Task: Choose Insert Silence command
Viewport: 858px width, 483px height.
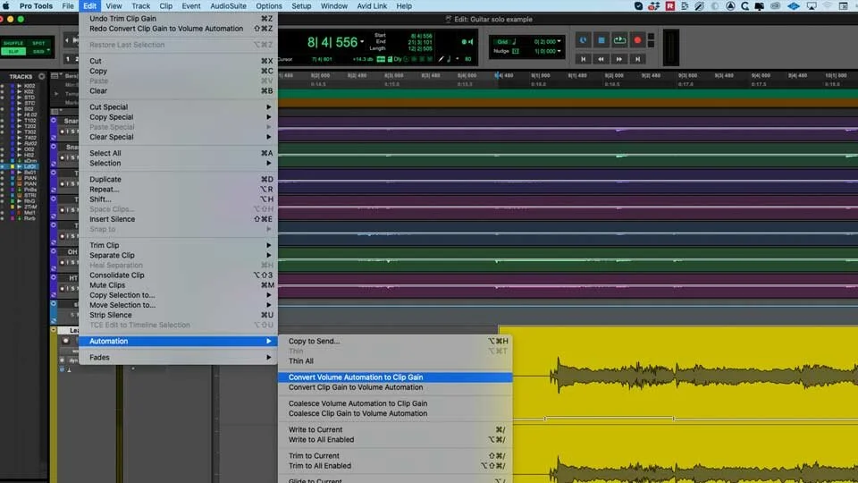Action: pos(179,219)
